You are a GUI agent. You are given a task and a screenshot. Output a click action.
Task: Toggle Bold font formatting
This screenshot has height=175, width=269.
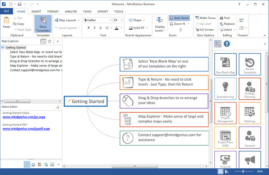tap(88, 28)
